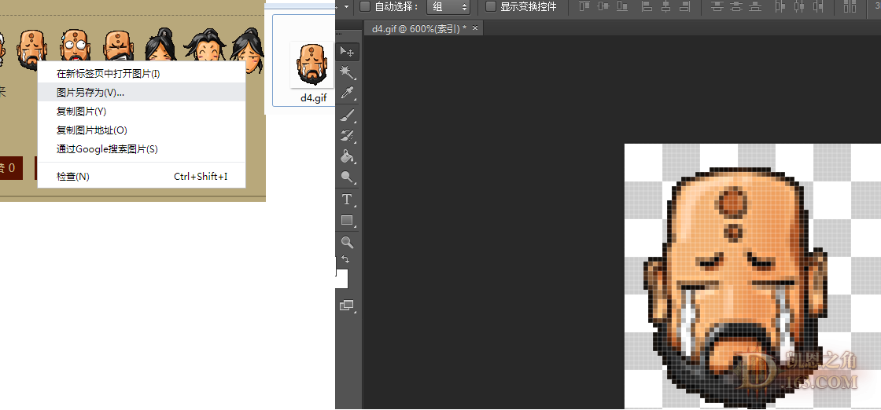Enable the 显示变换控件 checkbox
The image size is (881, 410).
pyautogui.click(x=491, y=7)
